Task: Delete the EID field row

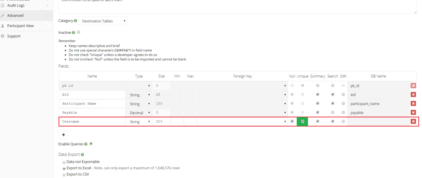Action: tap(413, 95)
